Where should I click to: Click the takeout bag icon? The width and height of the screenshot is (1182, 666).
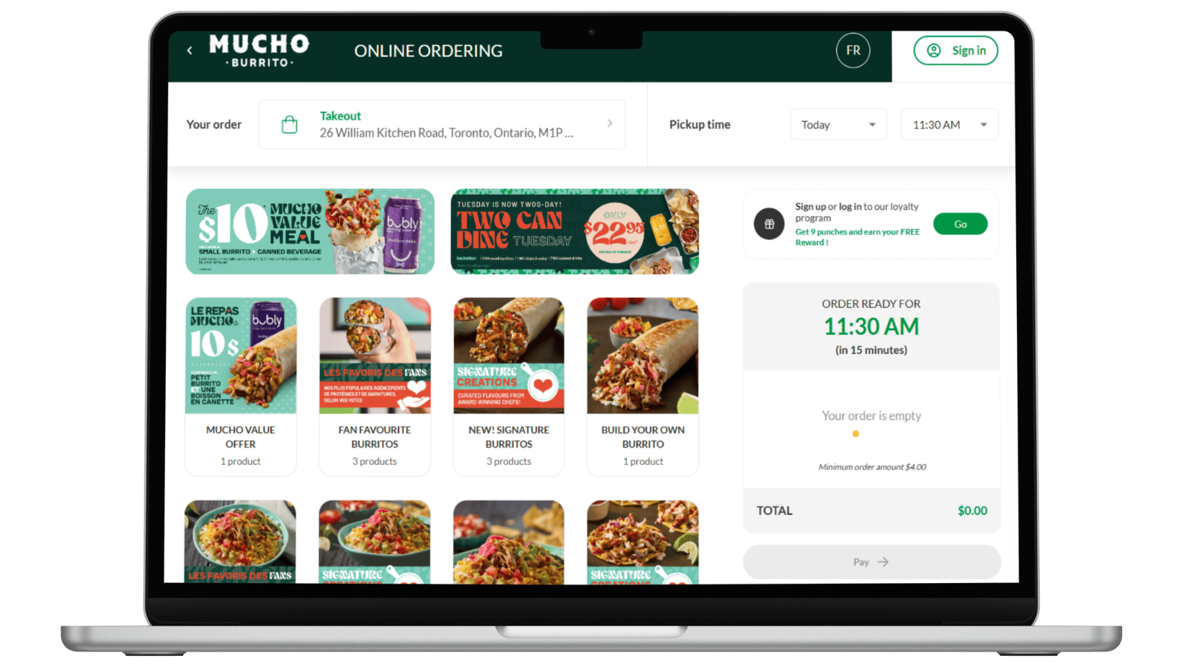290,125
